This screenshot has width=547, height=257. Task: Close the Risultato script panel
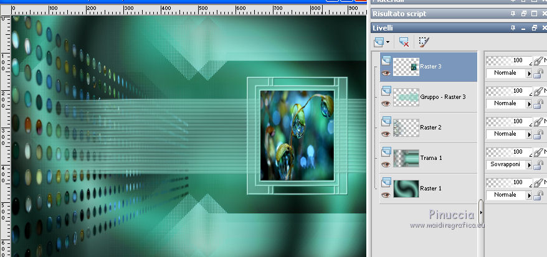click(545, 14)
